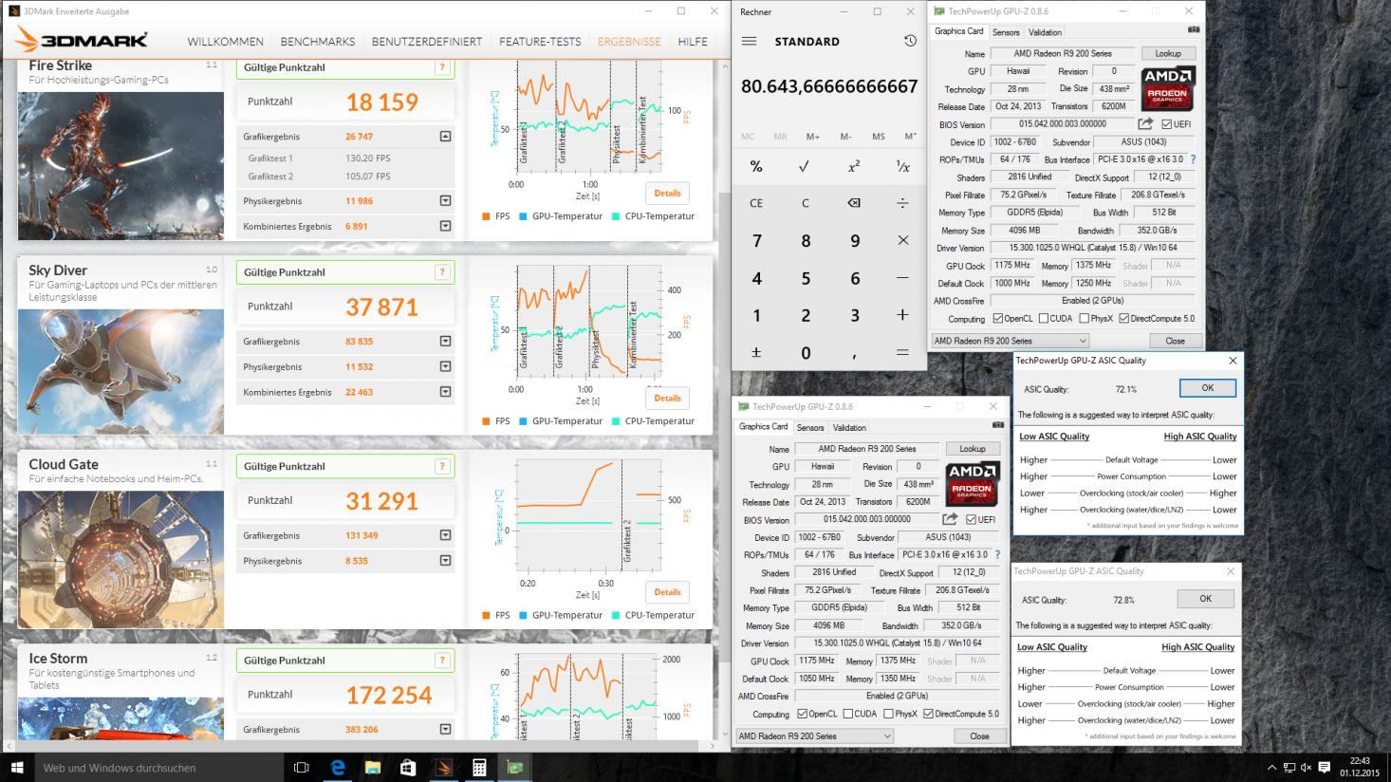Open File Explorer from the taskbar
This screenshot has width=1391, height=782.
tap(372, 767)
